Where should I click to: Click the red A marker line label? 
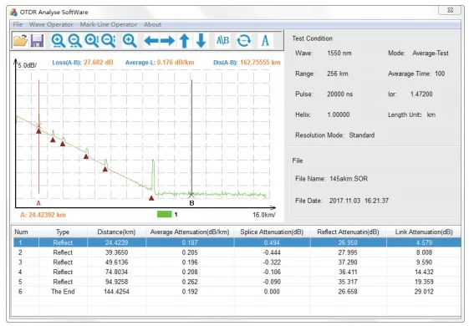click(38, 203)
